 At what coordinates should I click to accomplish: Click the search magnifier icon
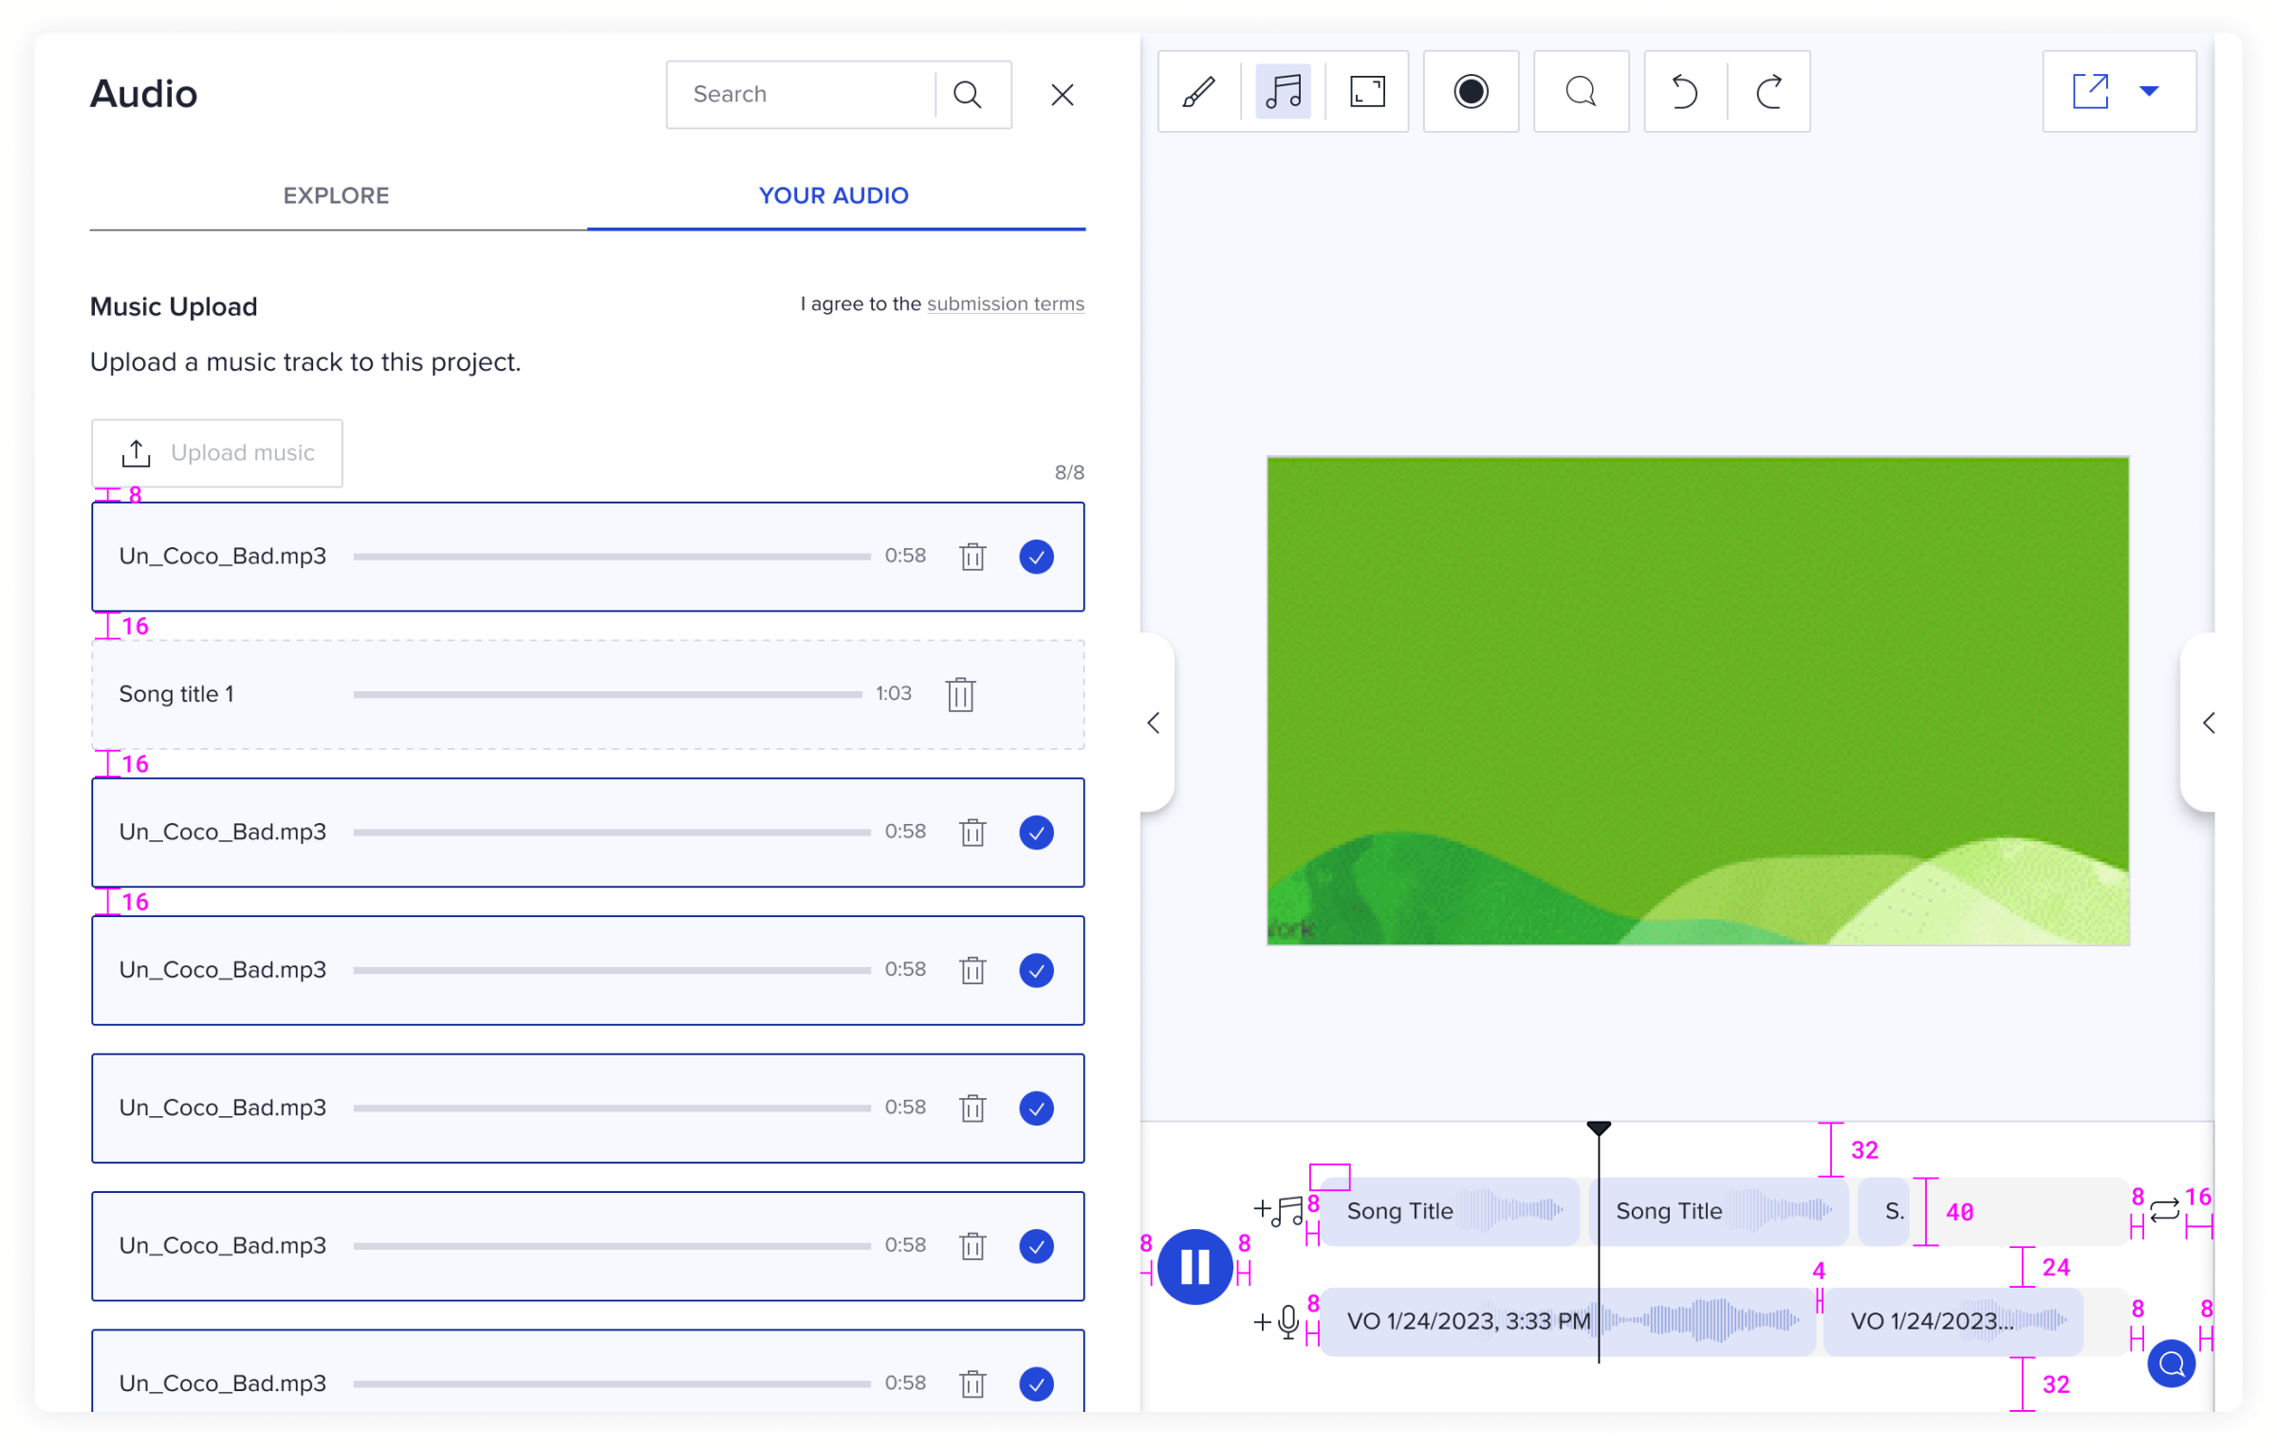point(968,94)
